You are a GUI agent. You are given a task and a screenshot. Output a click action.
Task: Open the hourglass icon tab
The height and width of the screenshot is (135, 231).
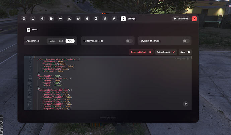[96, 19]
